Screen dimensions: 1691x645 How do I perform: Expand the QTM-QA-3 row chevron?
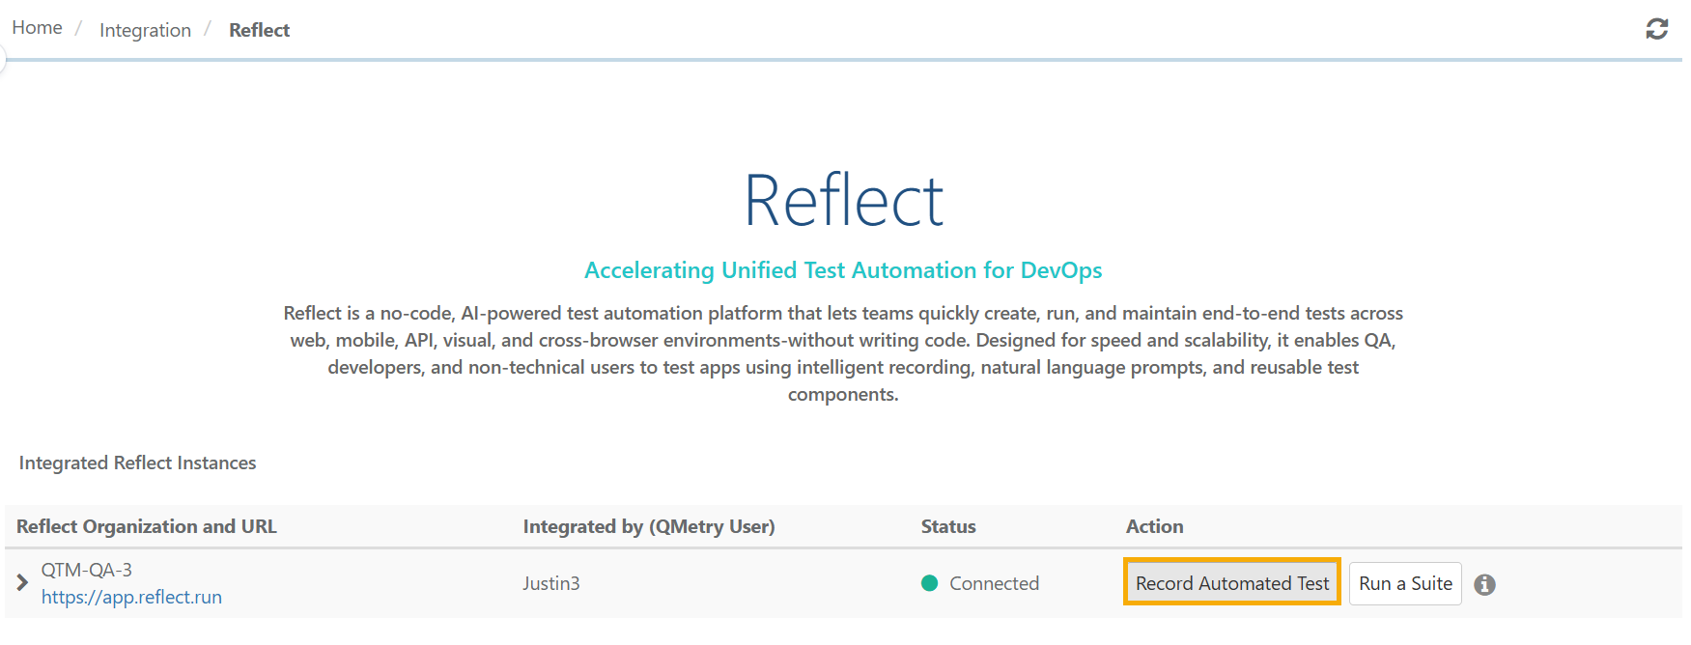click(22, 582)
